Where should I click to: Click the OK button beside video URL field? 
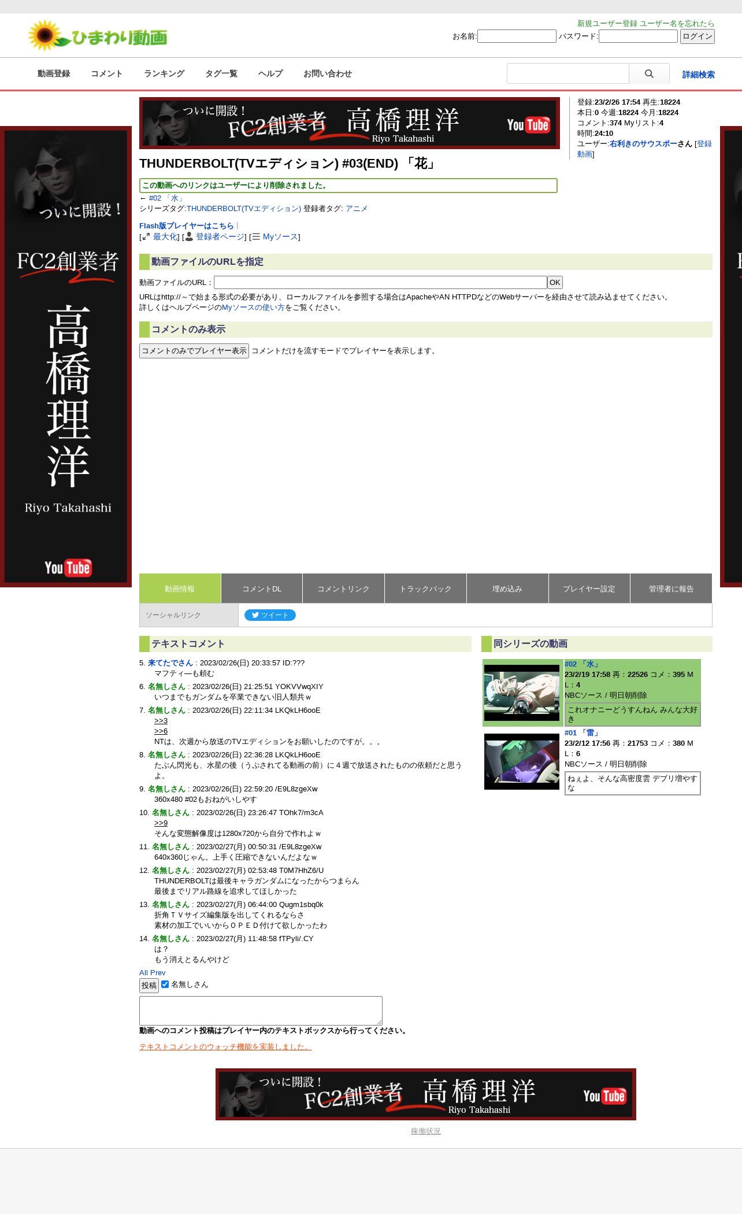coord(555,283)
